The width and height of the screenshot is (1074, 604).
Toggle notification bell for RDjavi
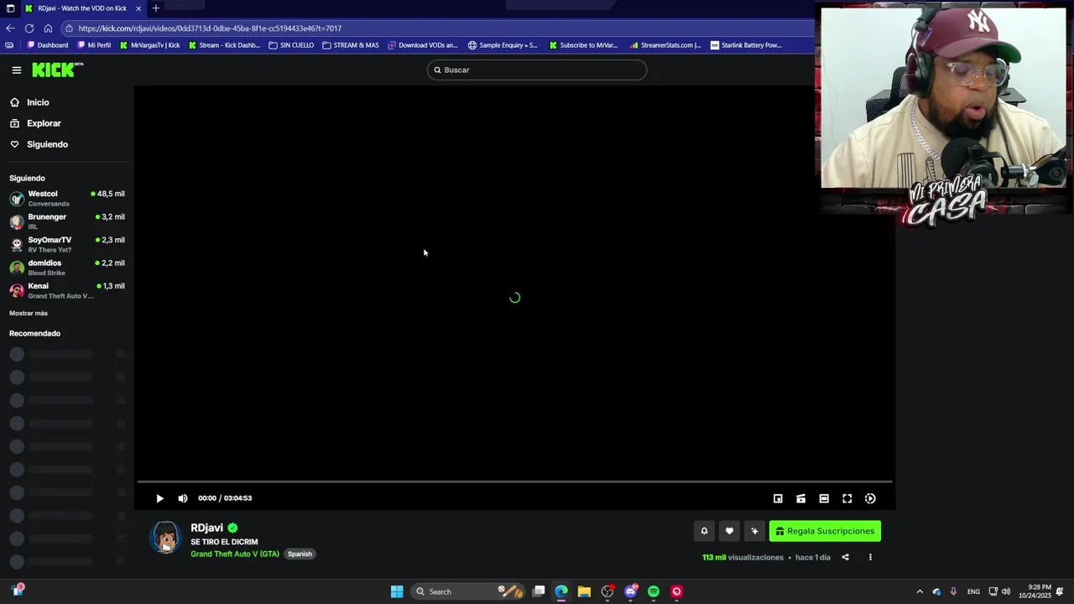pyautogui.click(x=704, y=531)
